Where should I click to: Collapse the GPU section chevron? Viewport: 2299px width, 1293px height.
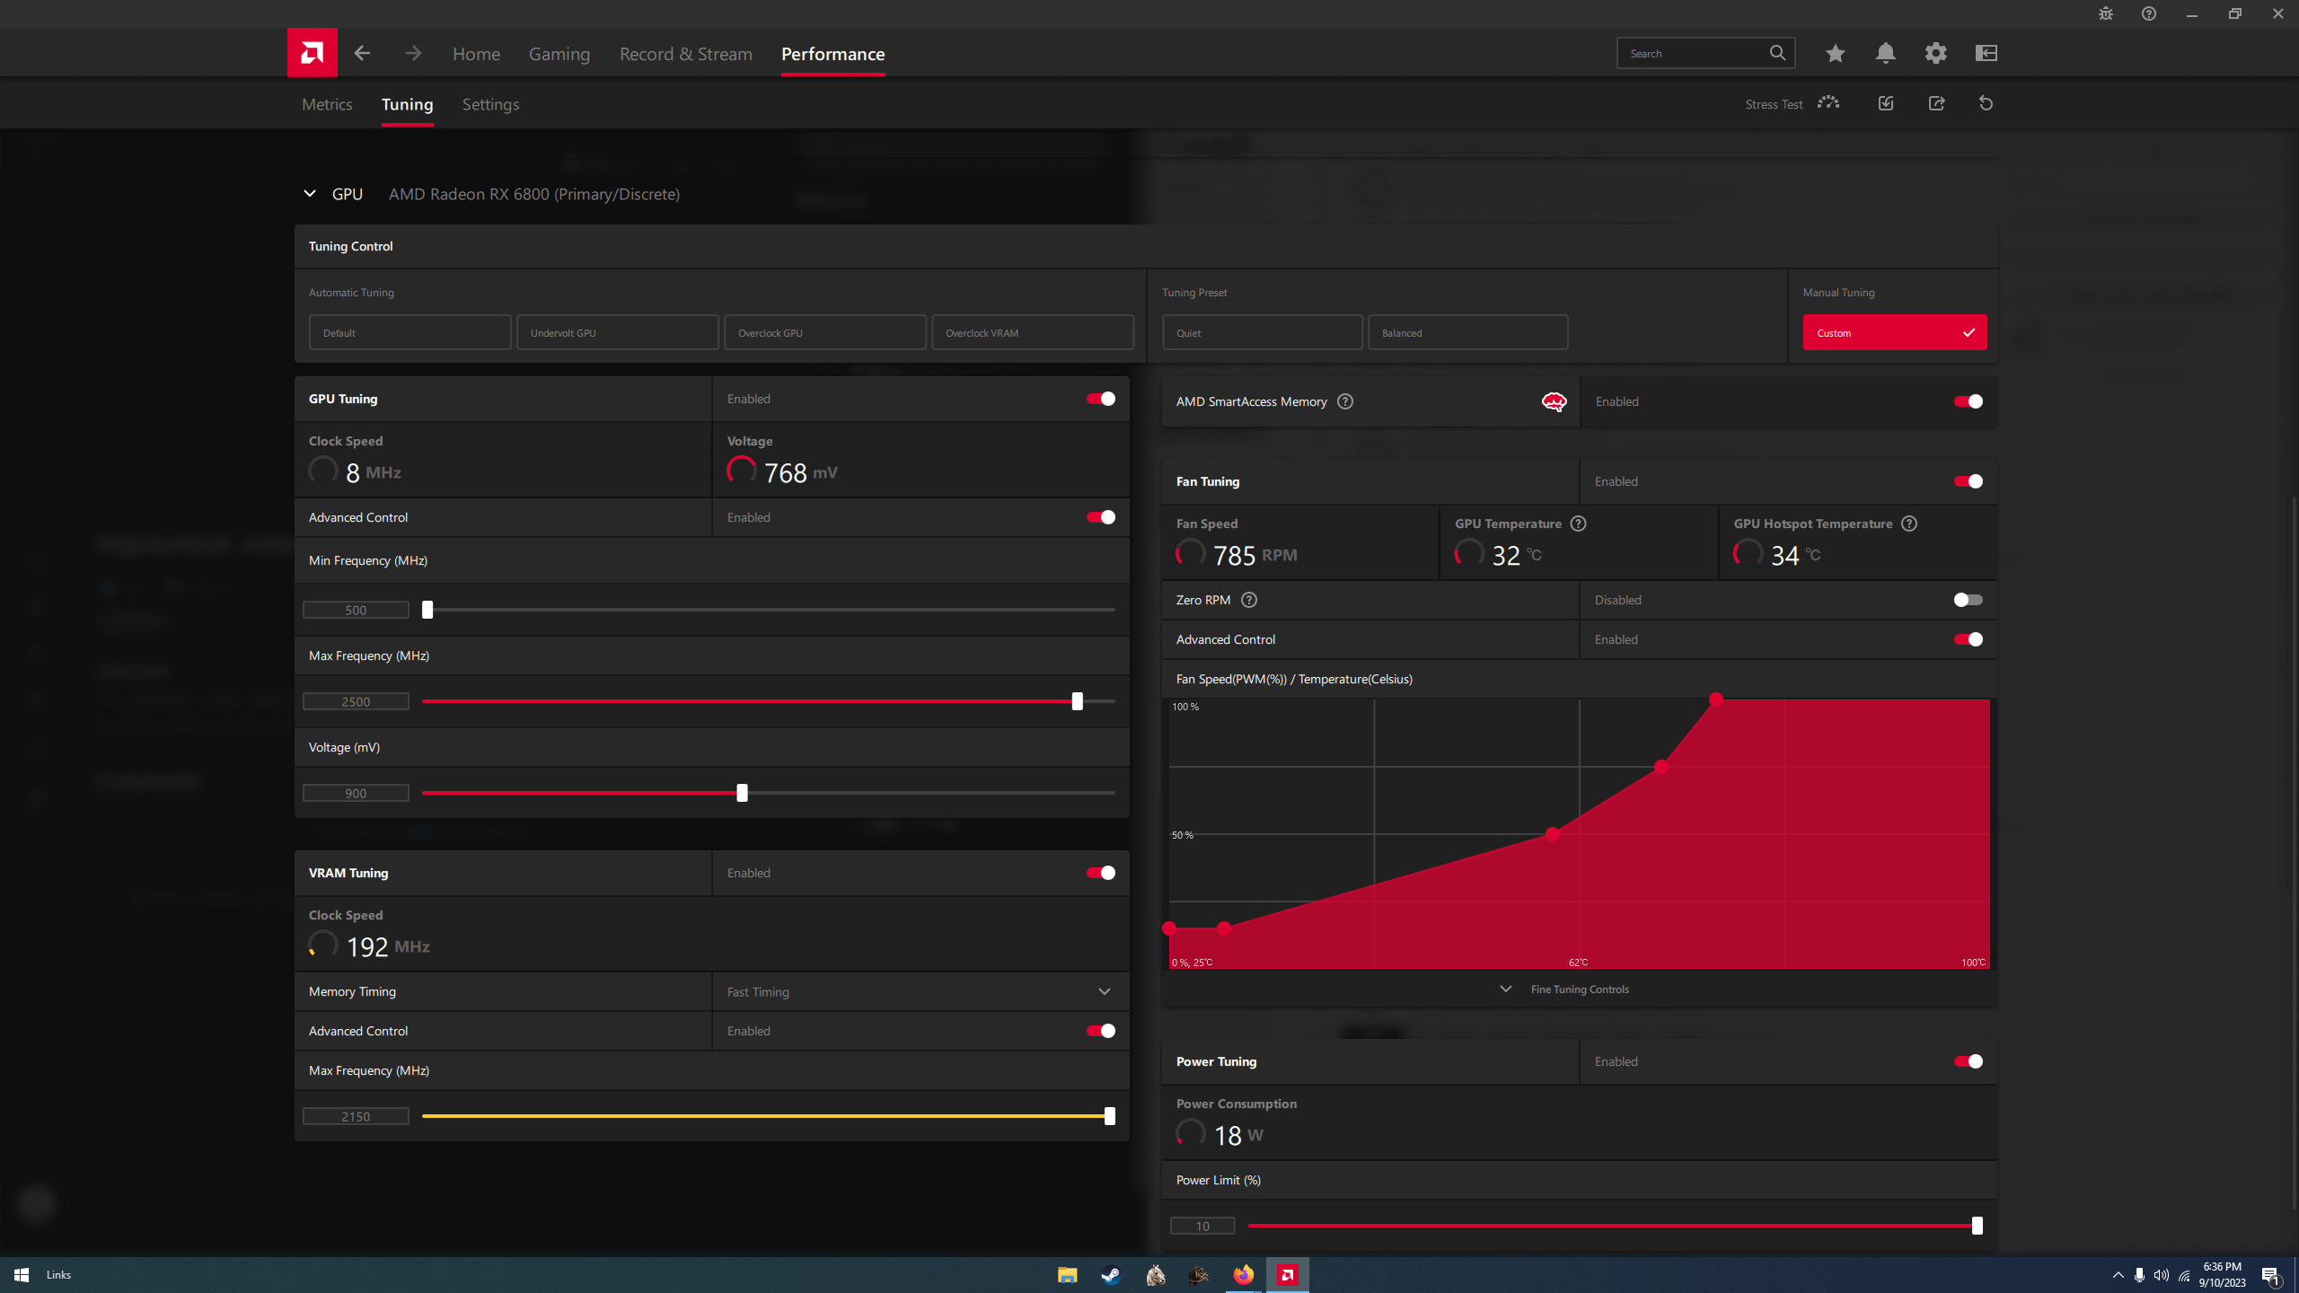(310, 194)
